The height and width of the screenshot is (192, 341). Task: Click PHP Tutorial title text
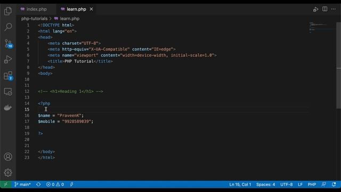[79, 61]
